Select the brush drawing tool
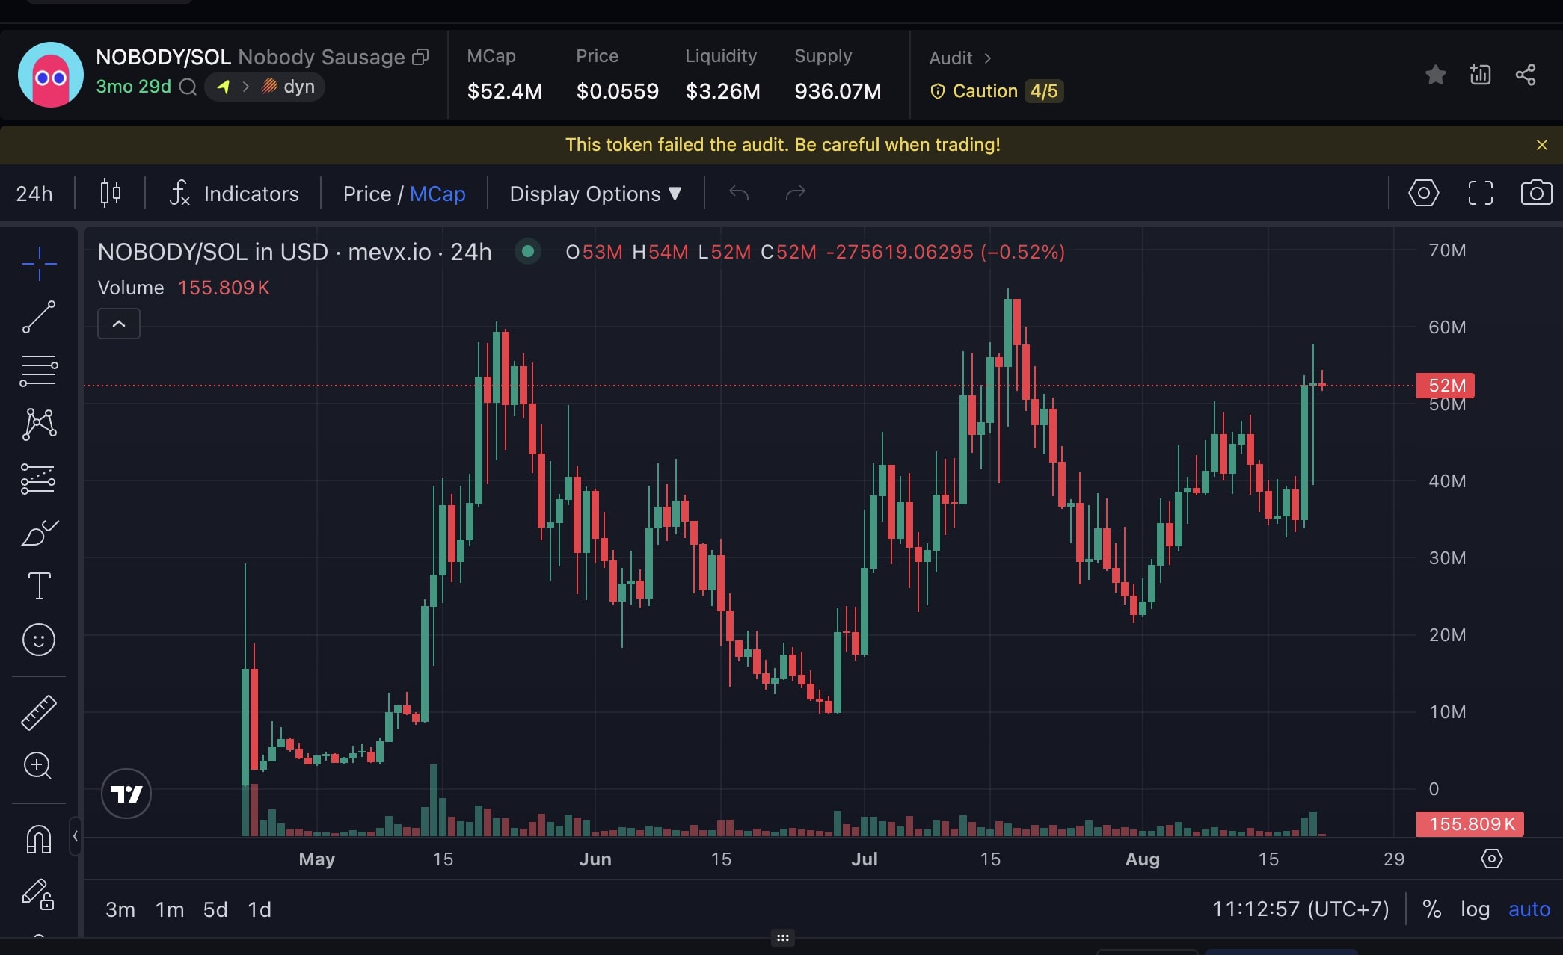The height and width of the screenshot is (955, 1563). click(39, 532)
